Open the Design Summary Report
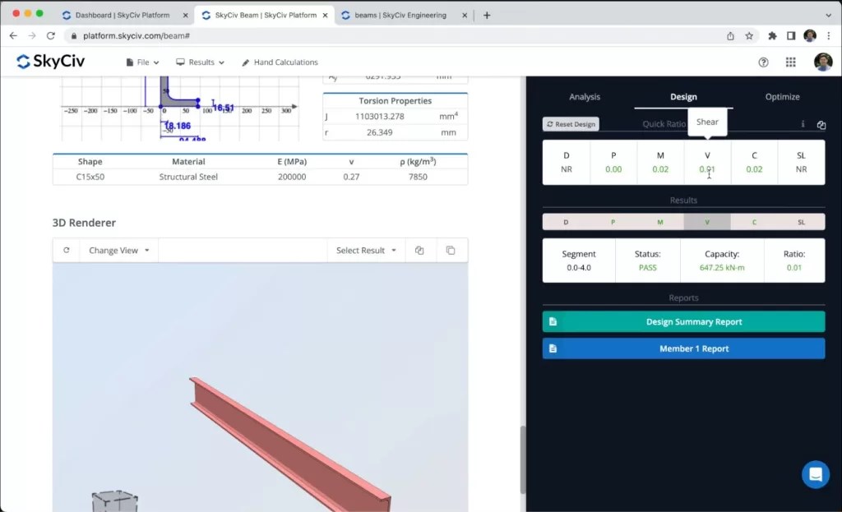This screenshot has height=512, width=842. [x=683, y=321]
